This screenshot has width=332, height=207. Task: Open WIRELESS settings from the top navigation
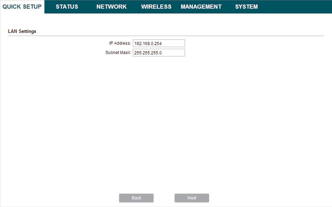(x=156, y=7)
